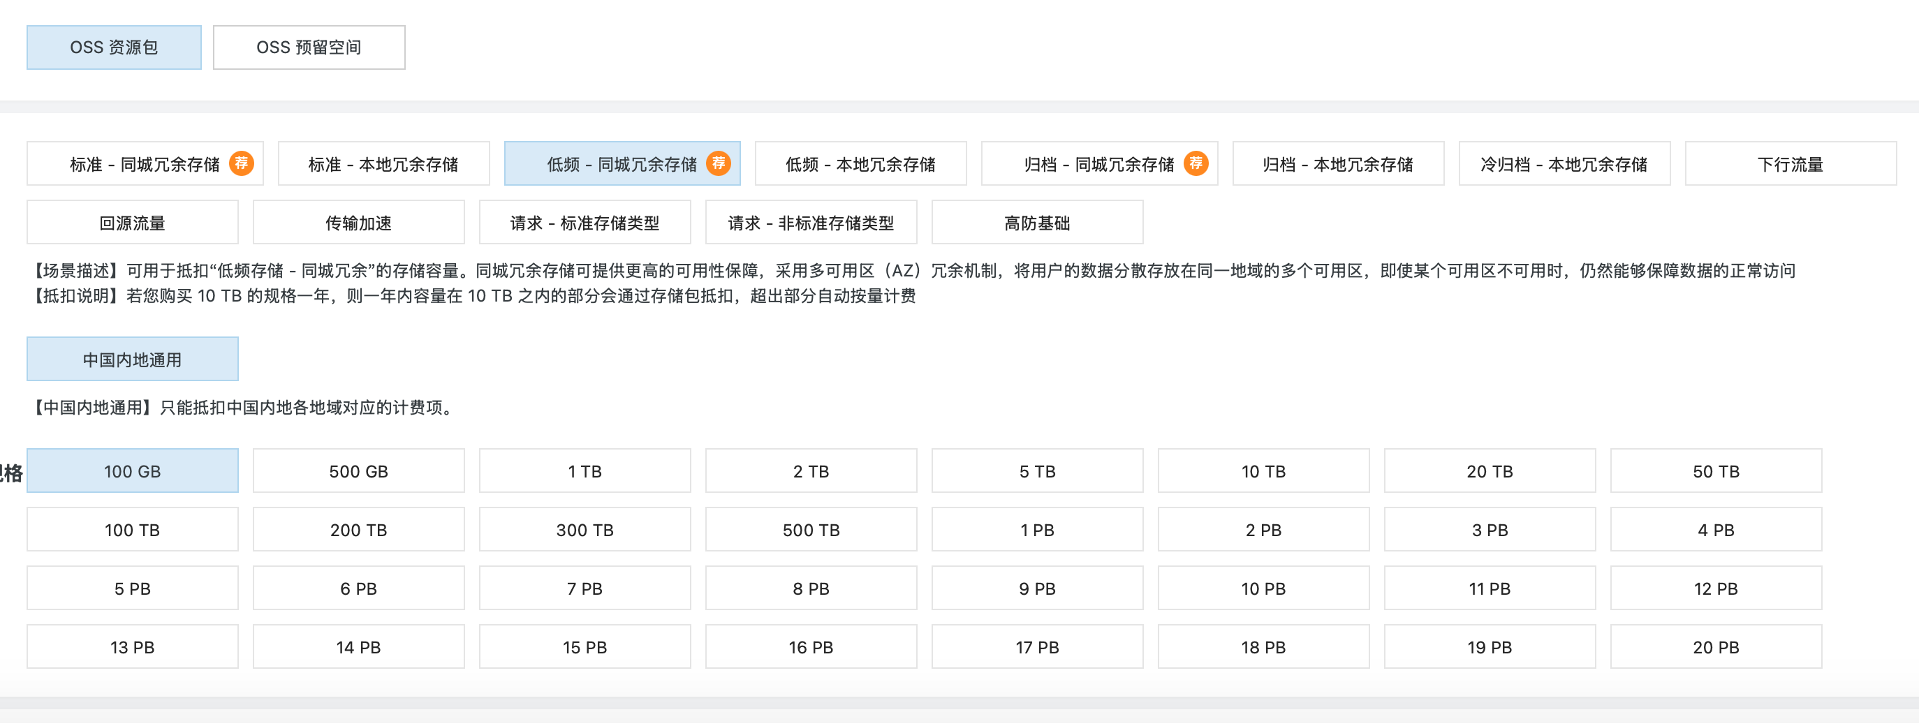Select 低频－本地冗余存储 storage type
The height and width of the screenshot is (726, 1919).
[x=860, y=163]
